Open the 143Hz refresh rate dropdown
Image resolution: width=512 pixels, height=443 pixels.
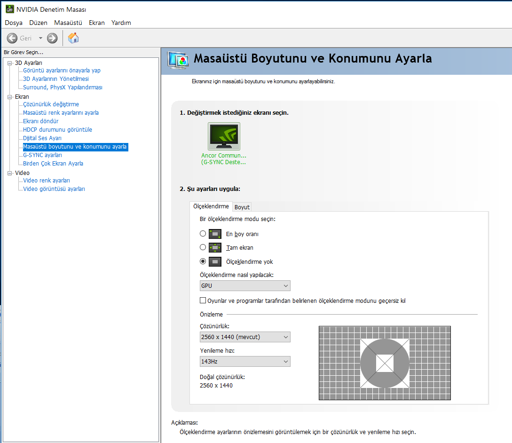[x=245, y=362]
